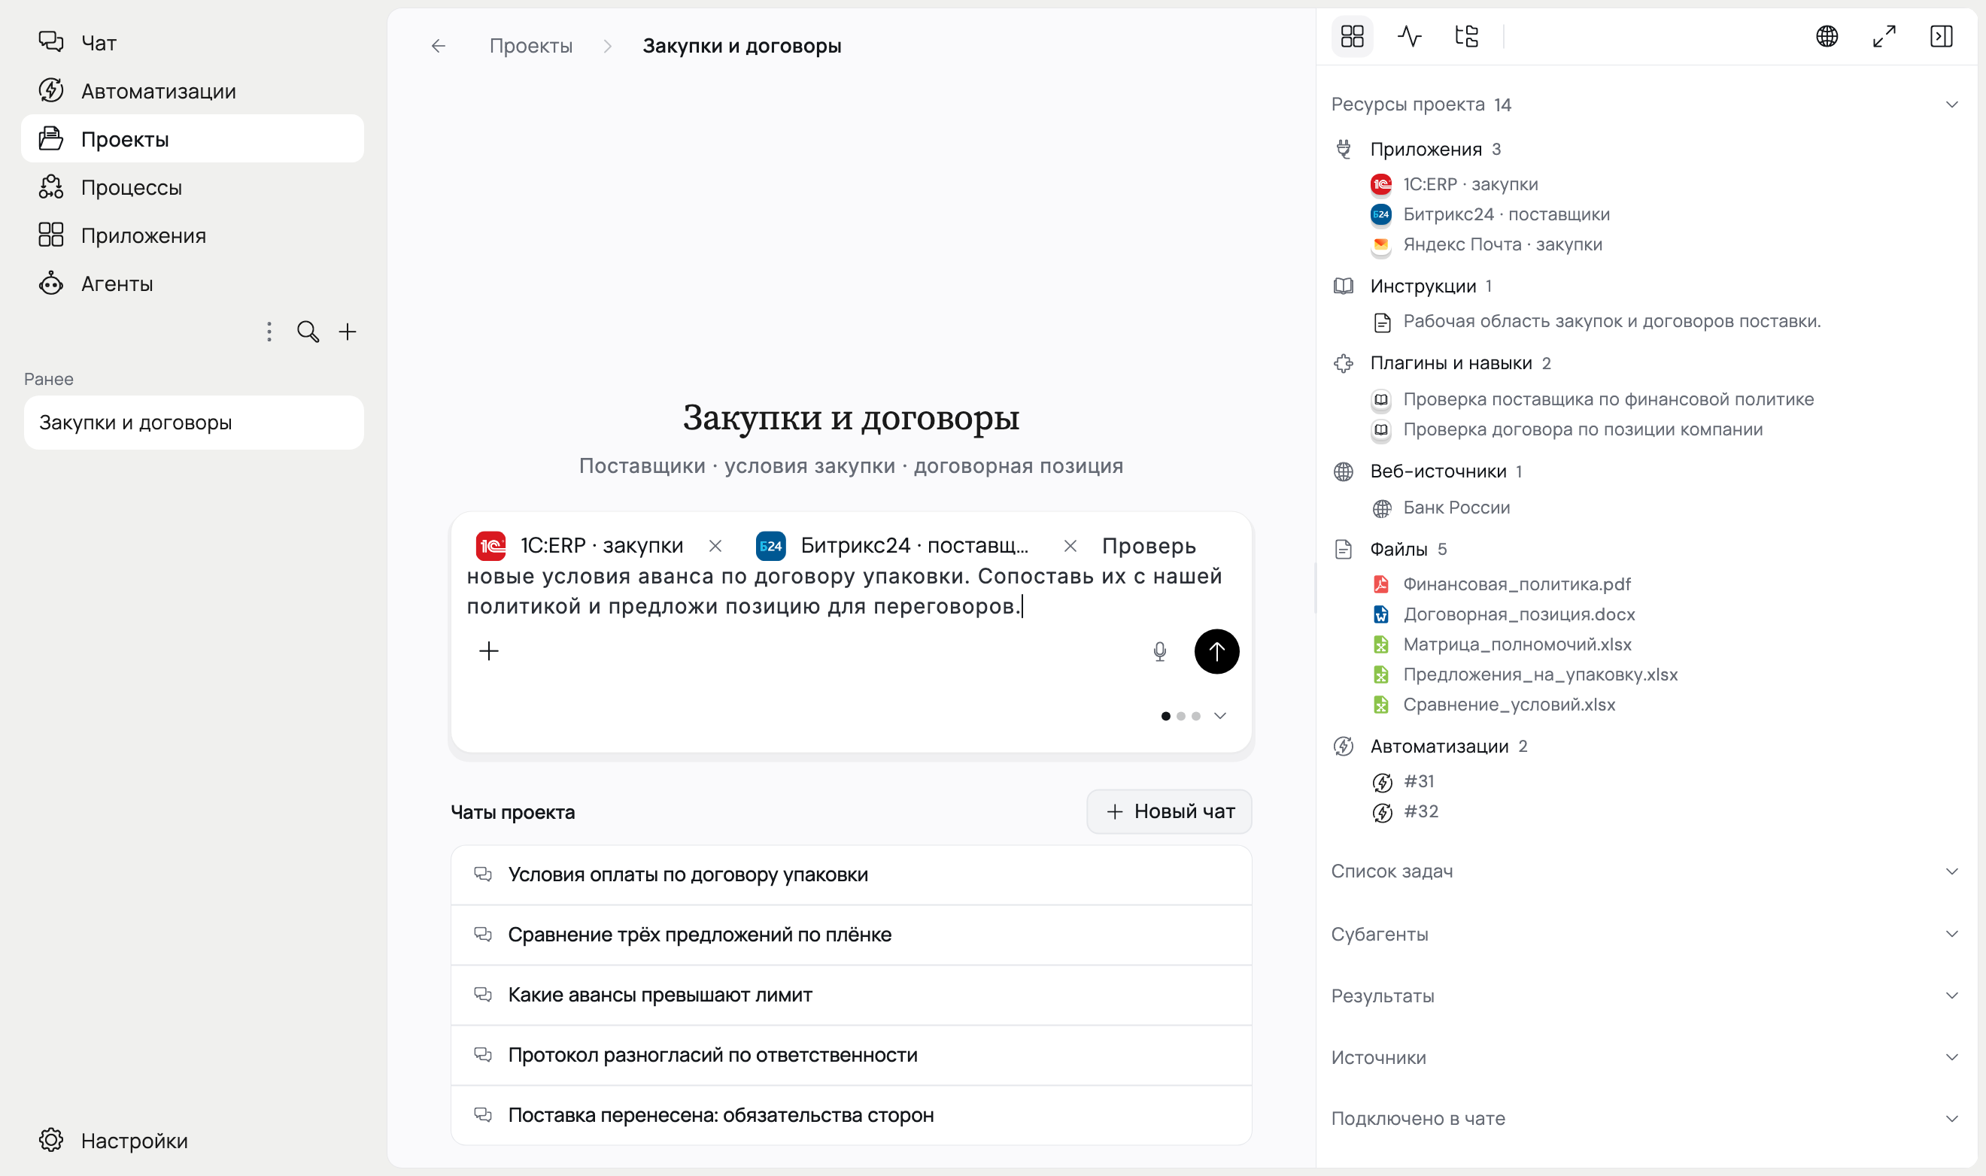Open Агенты in the sidebar
The image size is (1986, 1176).
[192, 283]
